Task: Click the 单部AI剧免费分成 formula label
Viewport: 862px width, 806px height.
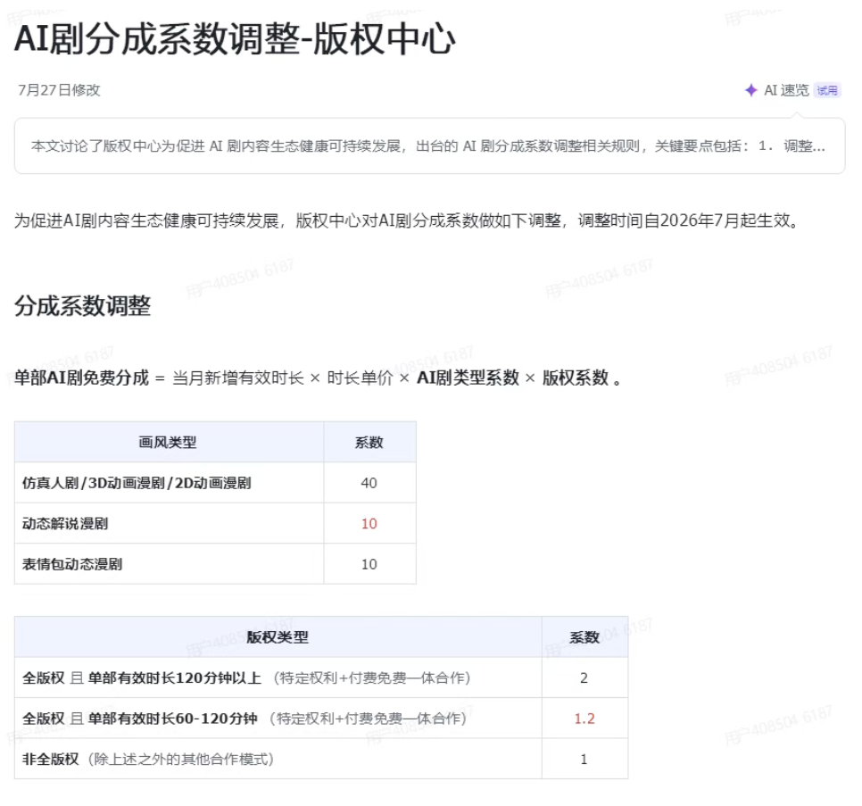Action: (x=81, y=378)
